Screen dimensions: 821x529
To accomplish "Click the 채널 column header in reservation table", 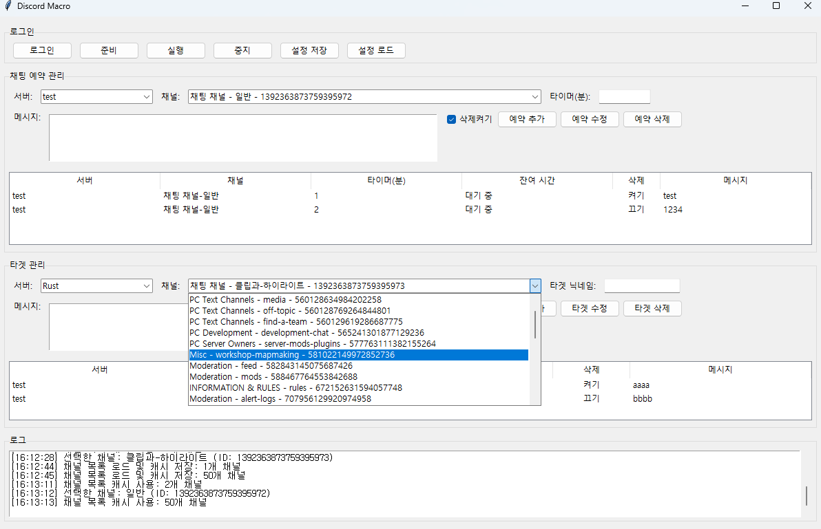I will (x=236, y=180).
